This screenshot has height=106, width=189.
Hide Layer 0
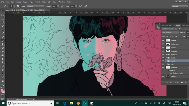pos(163,76)
